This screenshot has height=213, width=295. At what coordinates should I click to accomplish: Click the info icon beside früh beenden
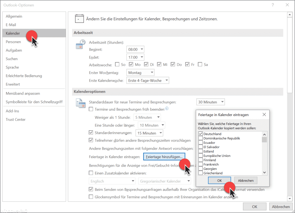coord(167,109)
